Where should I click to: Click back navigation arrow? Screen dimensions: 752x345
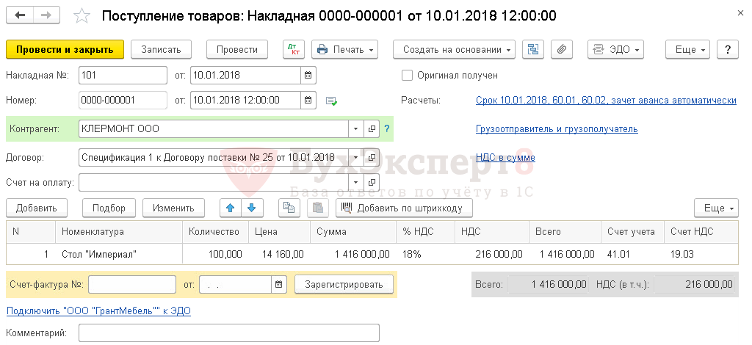(20, 15)
